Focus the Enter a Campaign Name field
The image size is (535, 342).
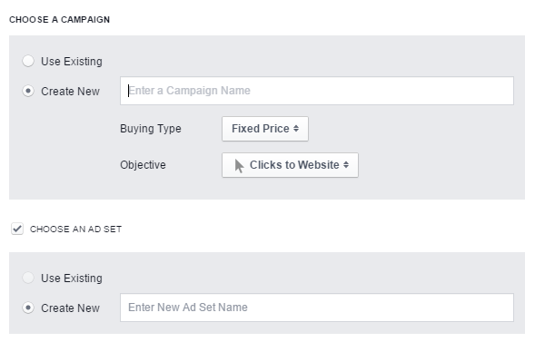(x=317, y=91)
